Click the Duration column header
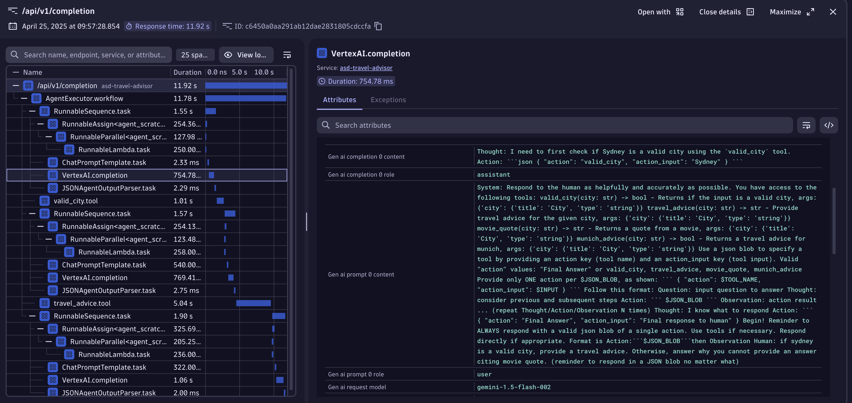This screenshot has height=403, width=852. [x=187, y=72]
